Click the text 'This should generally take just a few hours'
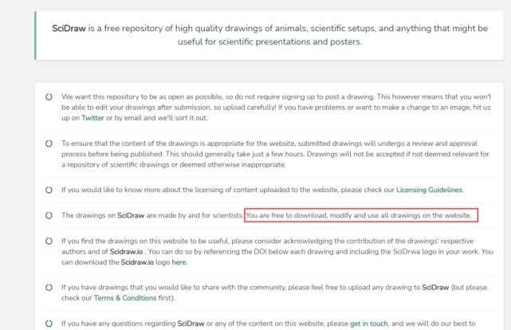Viewport: 511px width, 330px height. pyautogui.click(x=234, y=154)
